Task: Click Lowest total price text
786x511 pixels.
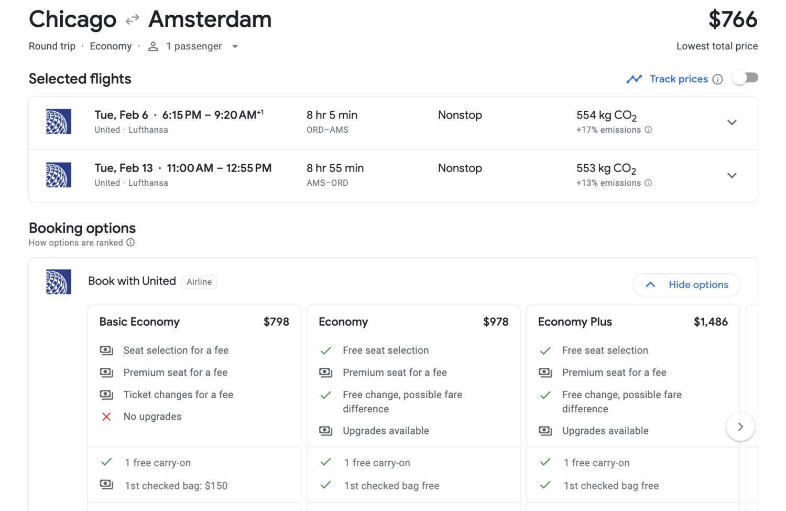Action: [x=716, y=46]
